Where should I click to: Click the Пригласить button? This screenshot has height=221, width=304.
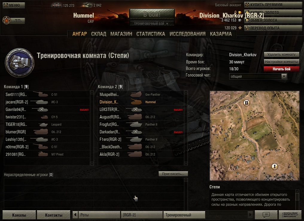click(x=173, y=174)
